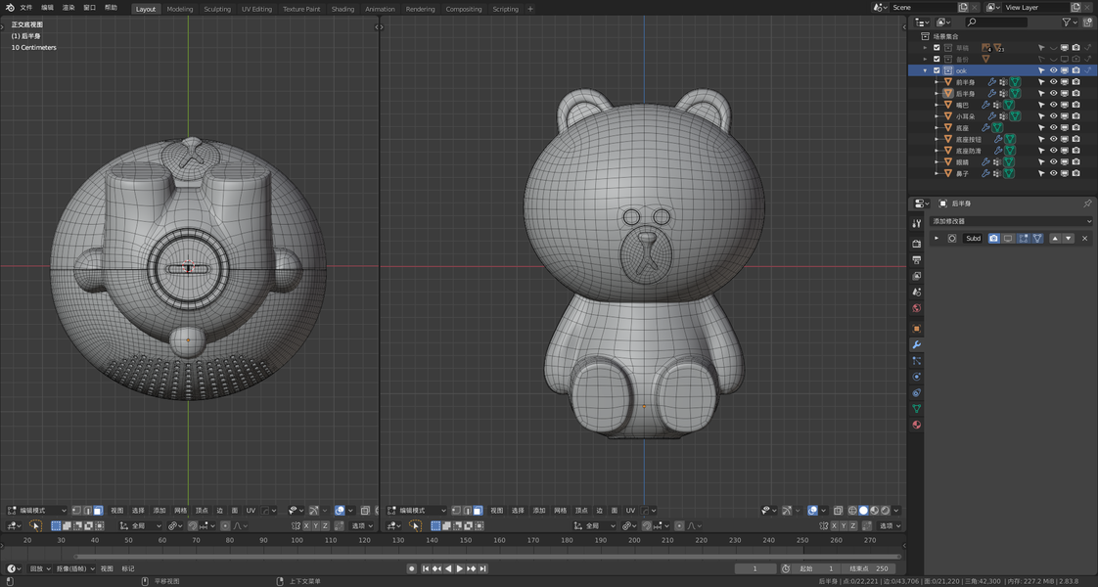
Task: Open the Particles properties tab icon
Action: tap(917, 361)
